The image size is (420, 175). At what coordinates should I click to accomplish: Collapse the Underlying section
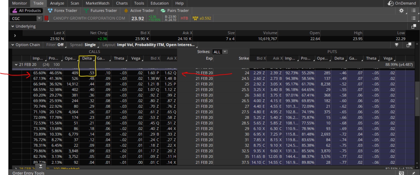13,26
